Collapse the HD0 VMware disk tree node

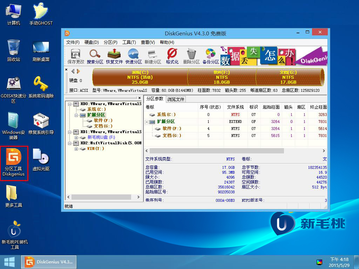tap(70, 104)
